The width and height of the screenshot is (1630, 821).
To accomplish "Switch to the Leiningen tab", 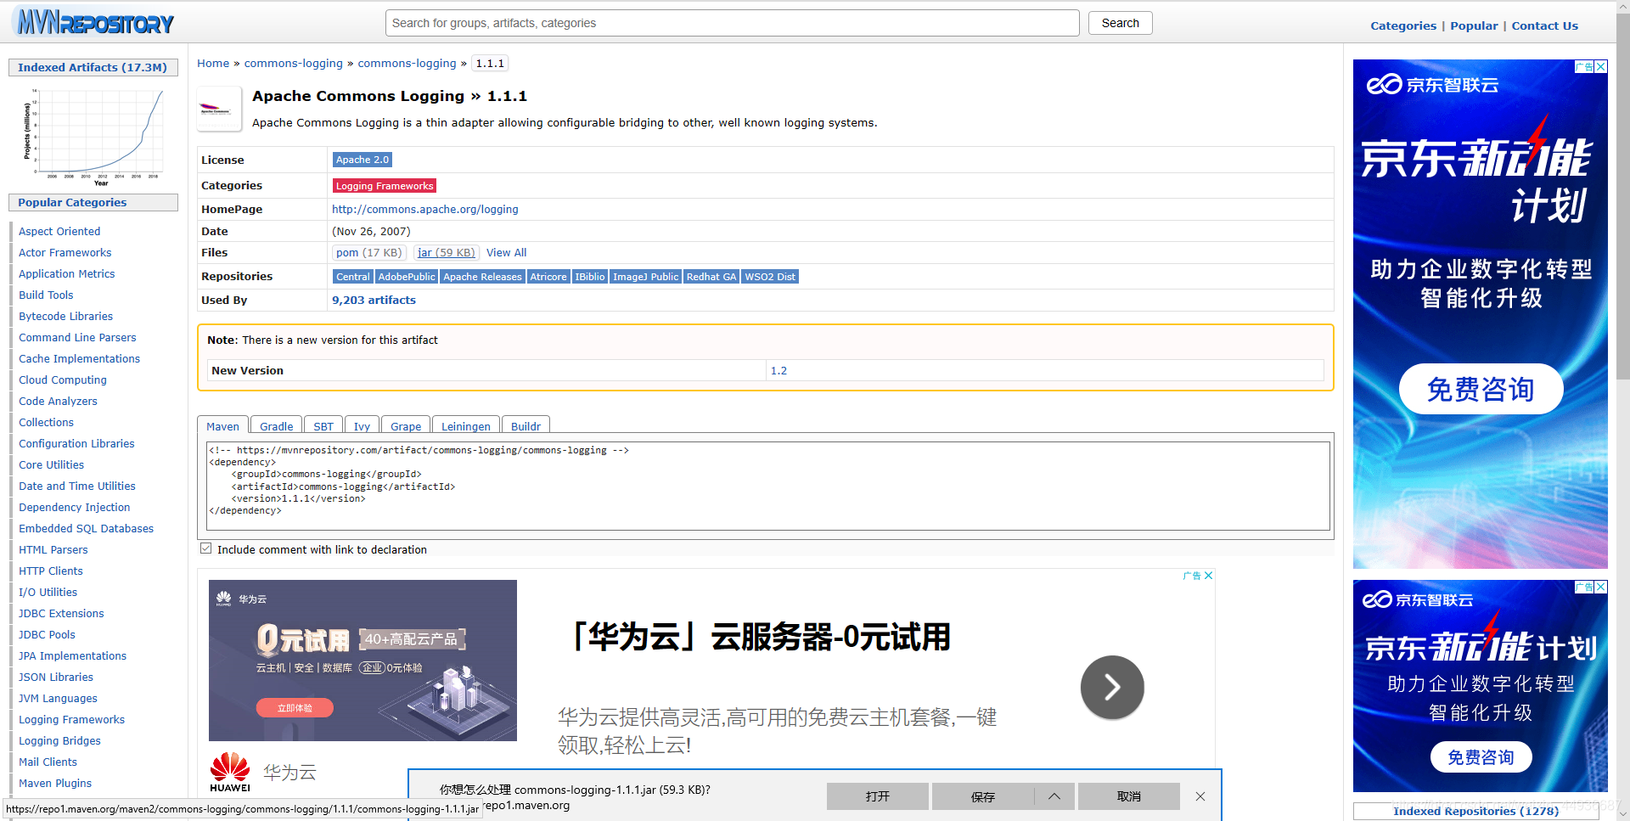I will coord(465,425).
